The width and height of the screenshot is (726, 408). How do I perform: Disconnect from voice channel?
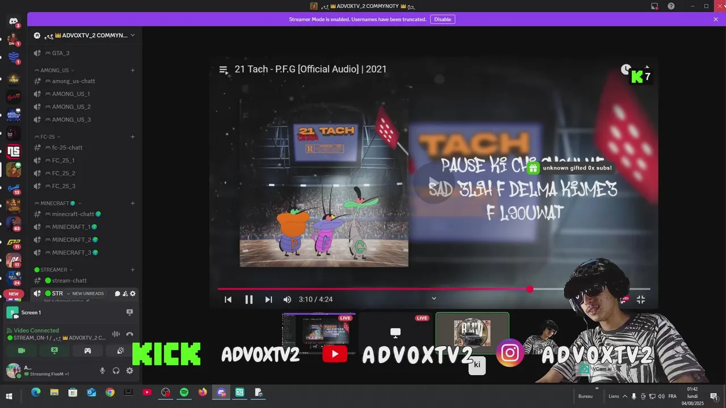130,334
